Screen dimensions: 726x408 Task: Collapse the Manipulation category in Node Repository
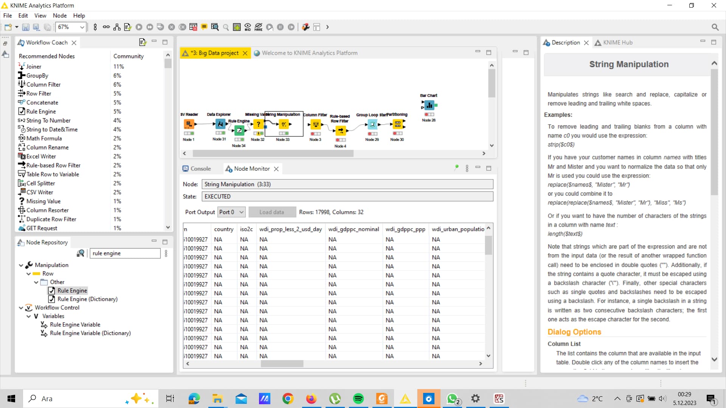[x=22, y=265]
